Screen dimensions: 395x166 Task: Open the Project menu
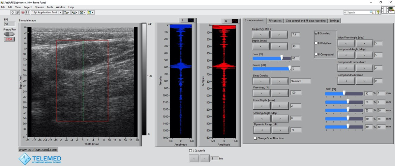click(28, 7)
